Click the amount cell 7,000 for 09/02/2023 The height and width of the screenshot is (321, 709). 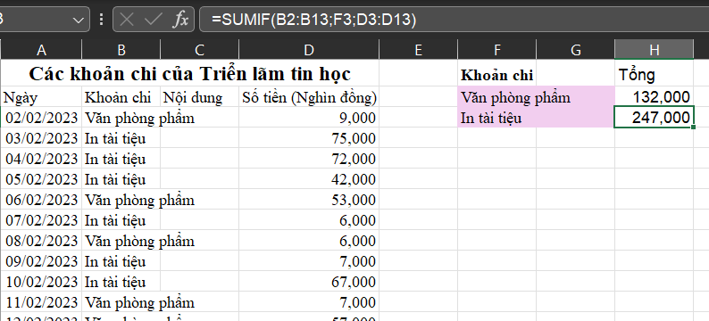[x=309, y=261]
